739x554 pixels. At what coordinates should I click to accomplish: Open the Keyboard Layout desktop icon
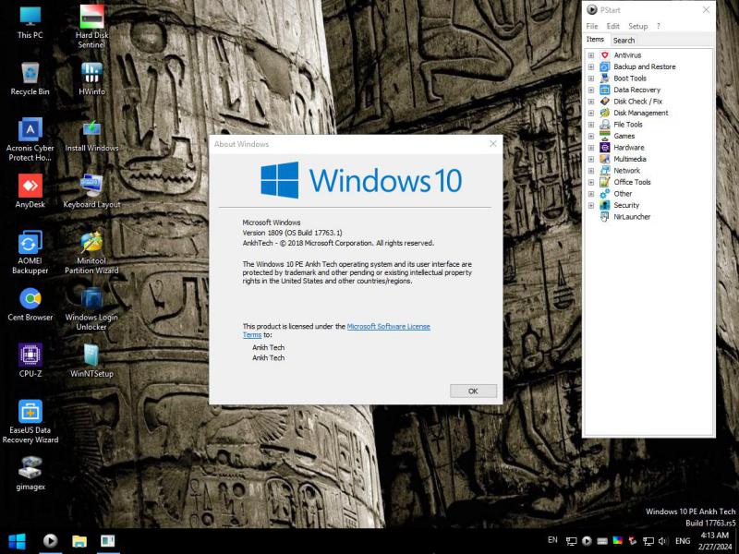pos(91,191)
